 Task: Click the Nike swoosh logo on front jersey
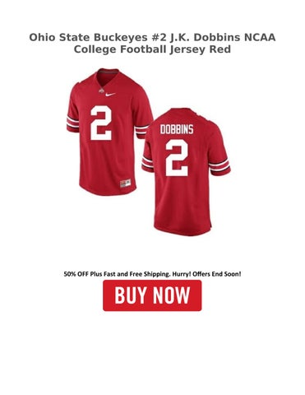[110, 95]
